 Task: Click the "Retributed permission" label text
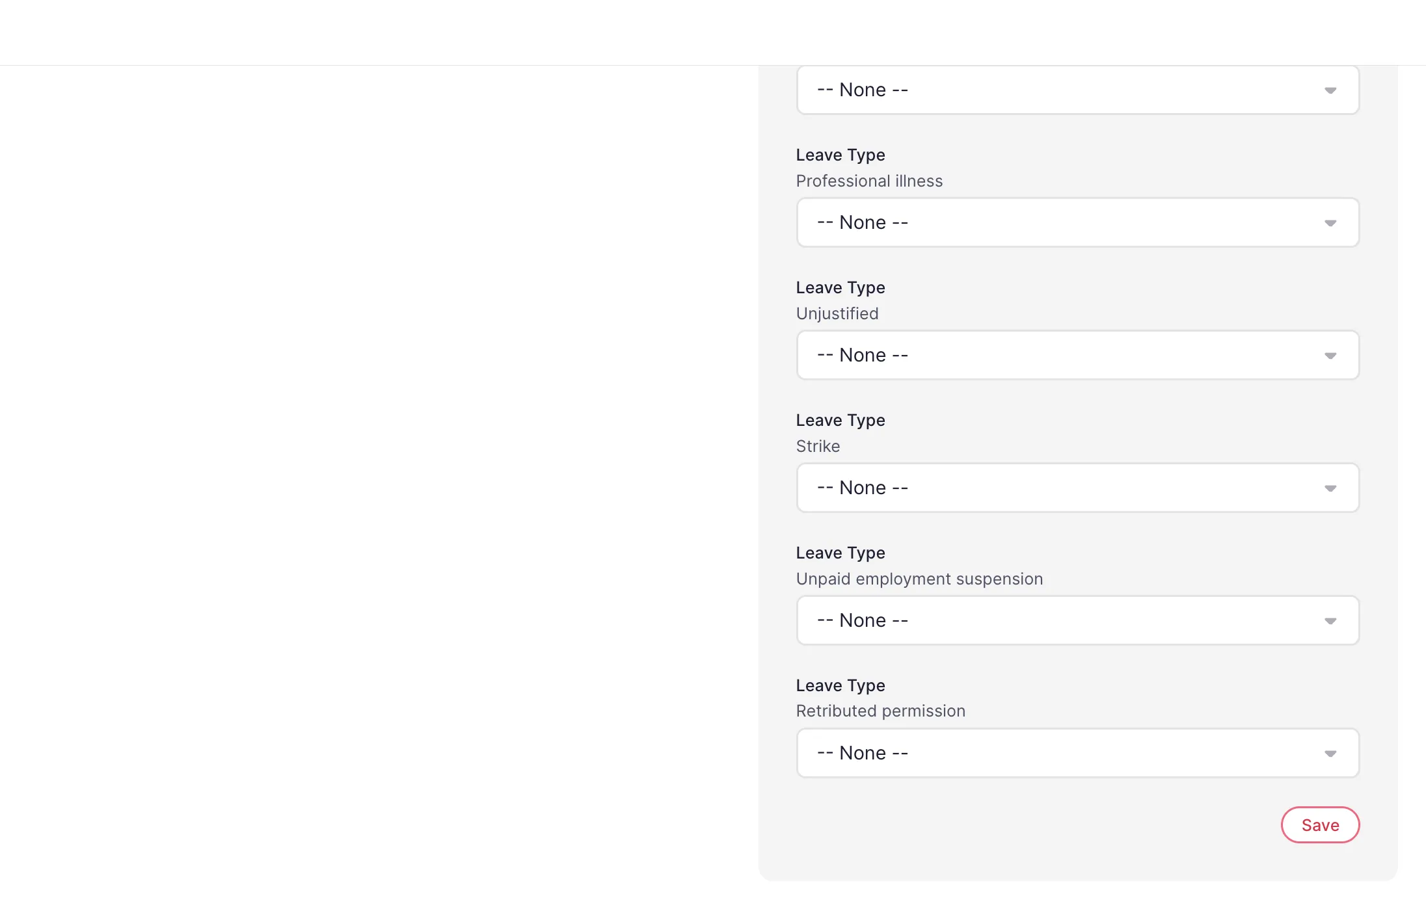(x=880, y=711)
